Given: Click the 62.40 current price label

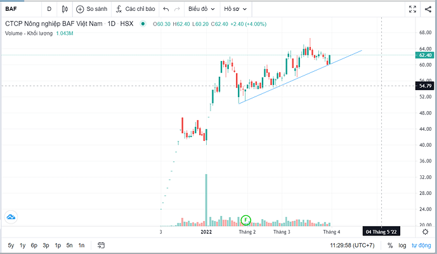Looking at the screenshot, I should [424, 55].
